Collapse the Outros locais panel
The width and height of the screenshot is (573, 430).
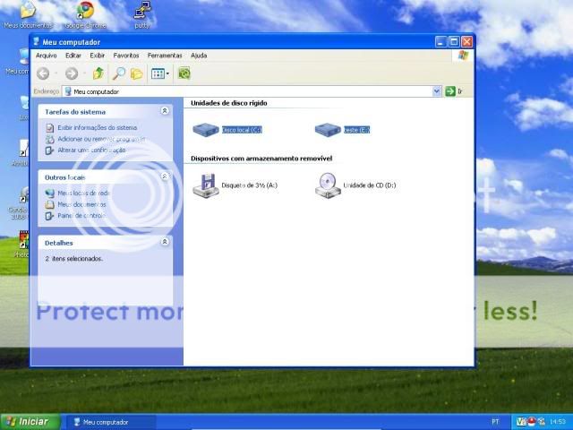tap(165, 176)
